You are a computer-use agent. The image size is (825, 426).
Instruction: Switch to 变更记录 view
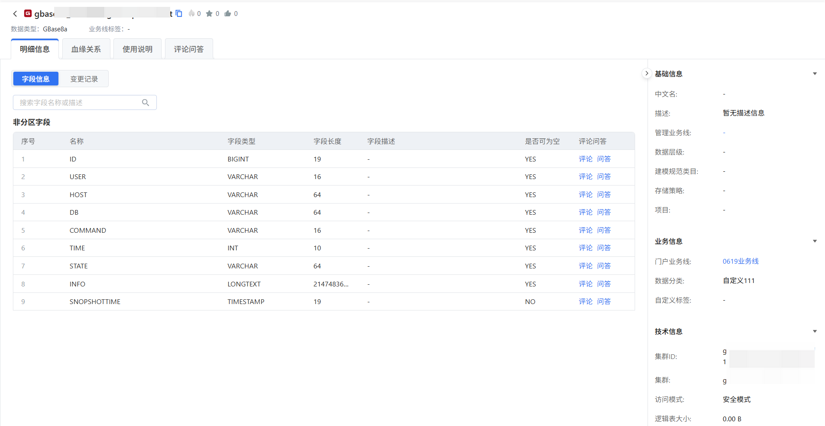pos(84,79)
